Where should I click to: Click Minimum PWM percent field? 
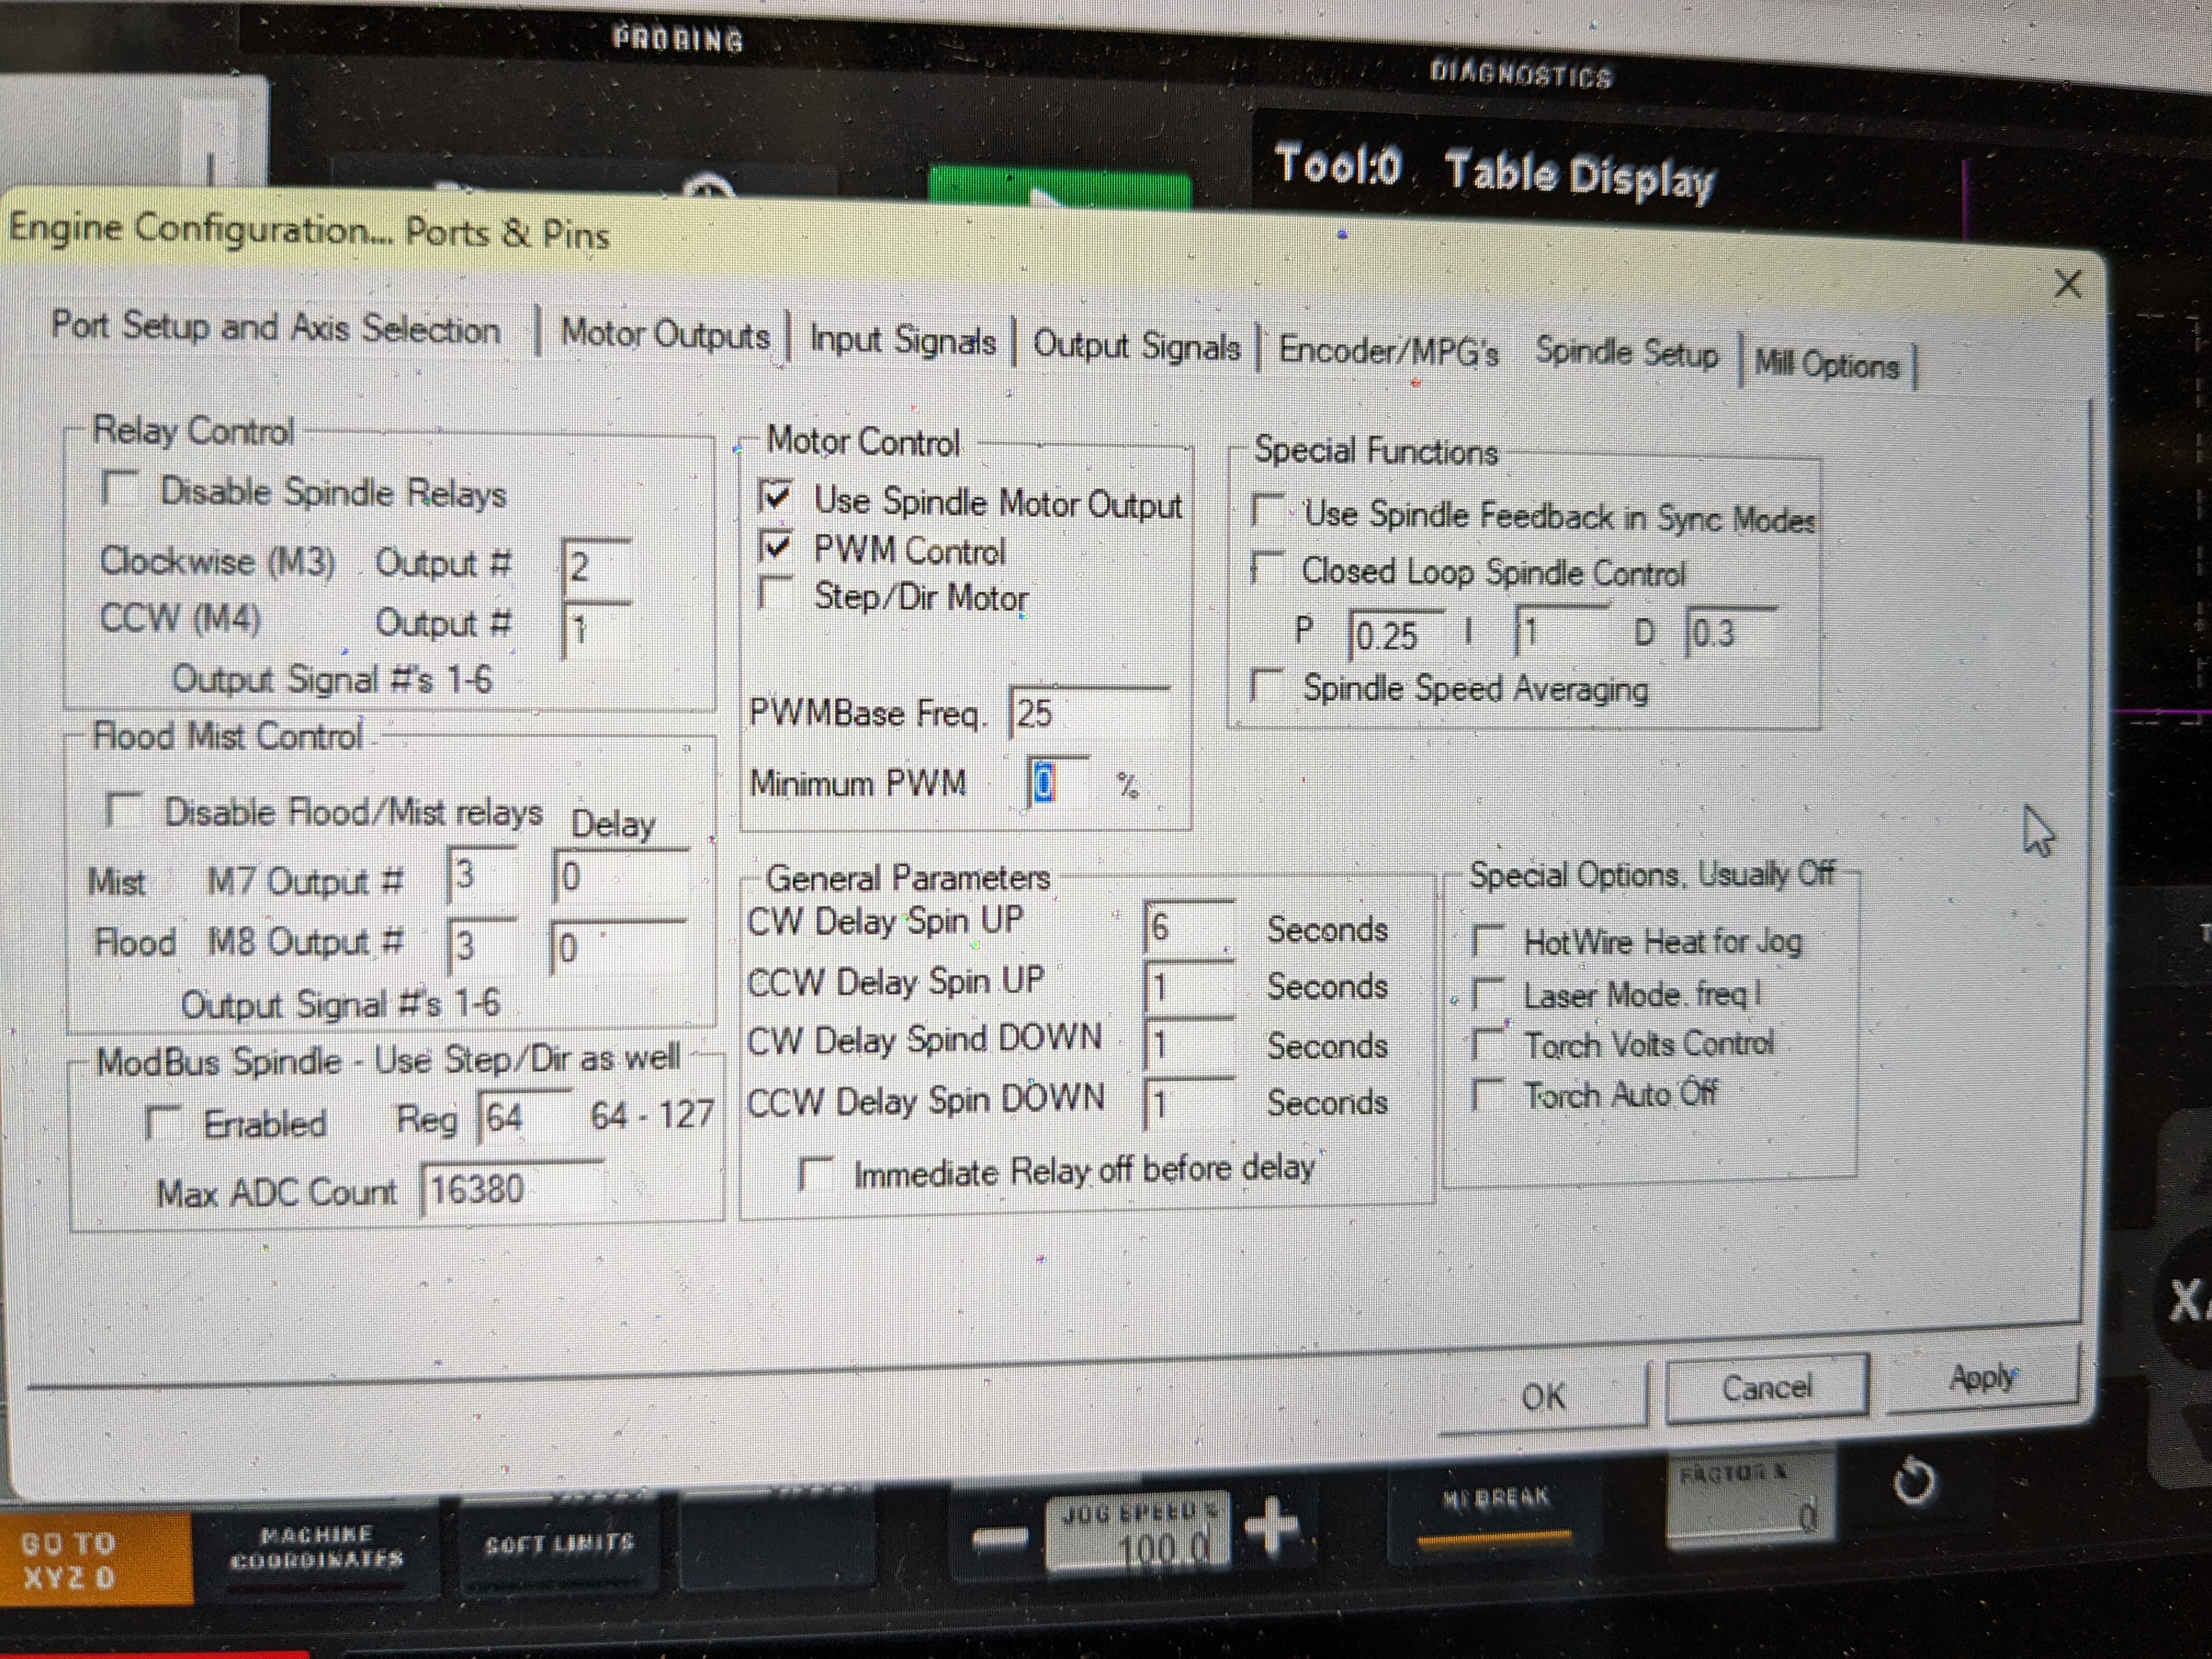[1058, 781]
